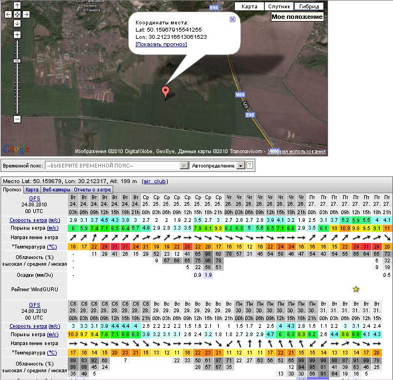Click the Показать прогноз link
The width and height of the screenshot is (393, 380).
pos(161,44)
